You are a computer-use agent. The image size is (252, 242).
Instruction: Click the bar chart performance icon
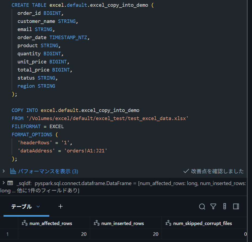(13, 171)
